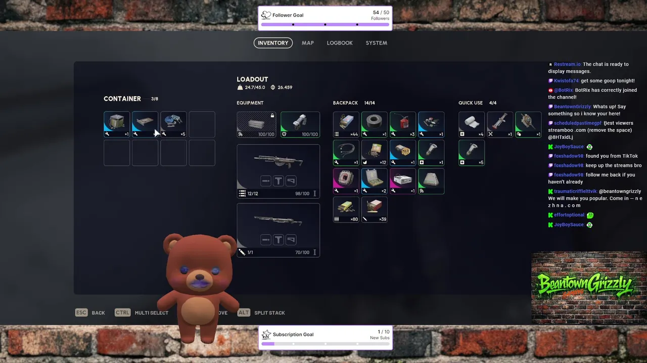
Task: Select the gold honeycomb part item
Action: [x=403, y=153]
